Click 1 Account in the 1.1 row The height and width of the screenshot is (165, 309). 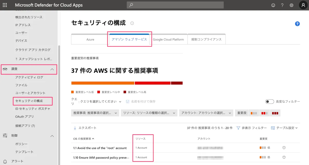pyautogui.click(x=141, y=148)
